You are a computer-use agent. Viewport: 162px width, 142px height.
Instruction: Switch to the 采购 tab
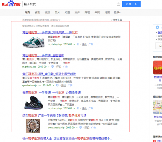(x=97, y=12)
